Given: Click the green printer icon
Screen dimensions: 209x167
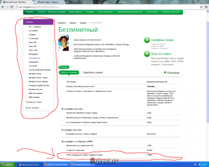Looking at the screenshot, I should 165,72.
